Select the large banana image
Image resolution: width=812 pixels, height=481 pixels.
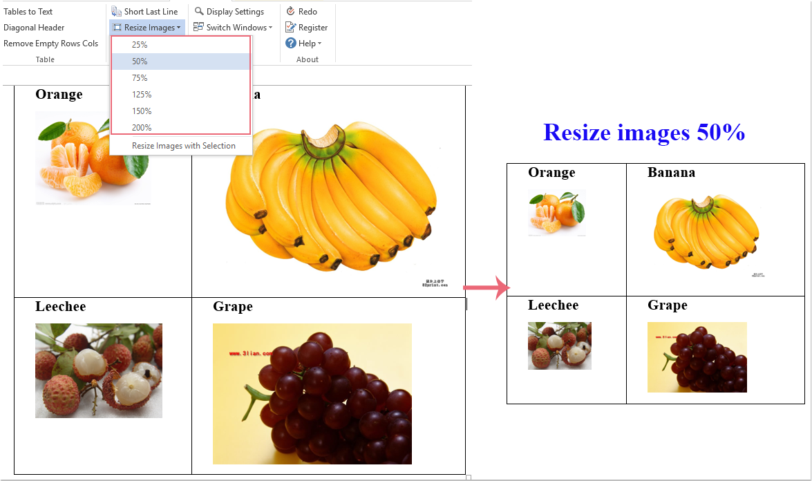coord(332,200)
